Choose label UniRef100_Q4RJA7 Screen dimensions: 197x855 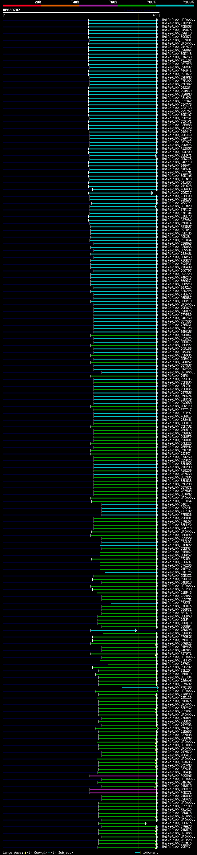coord(176,782)
